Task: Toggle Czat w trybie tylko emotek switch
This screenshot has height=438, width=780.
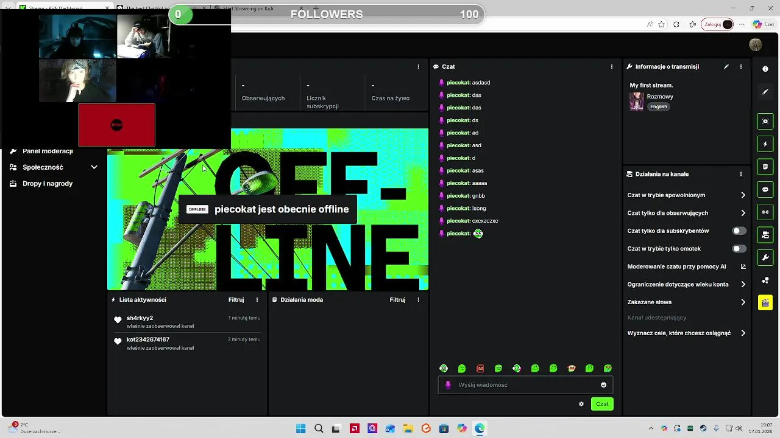Action: coord(739,248)
